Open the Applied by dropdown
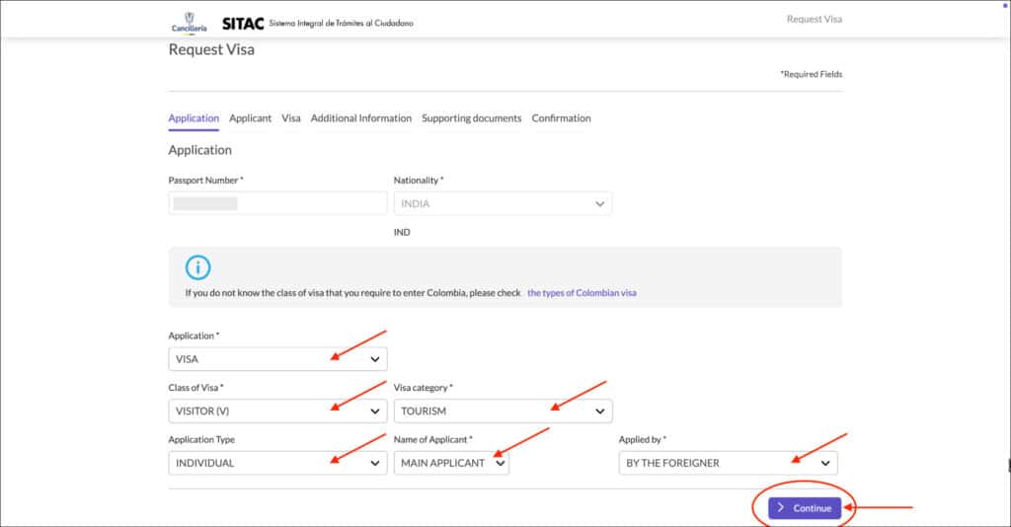Viewport: 1011px width, 527px height. [728, 463]
